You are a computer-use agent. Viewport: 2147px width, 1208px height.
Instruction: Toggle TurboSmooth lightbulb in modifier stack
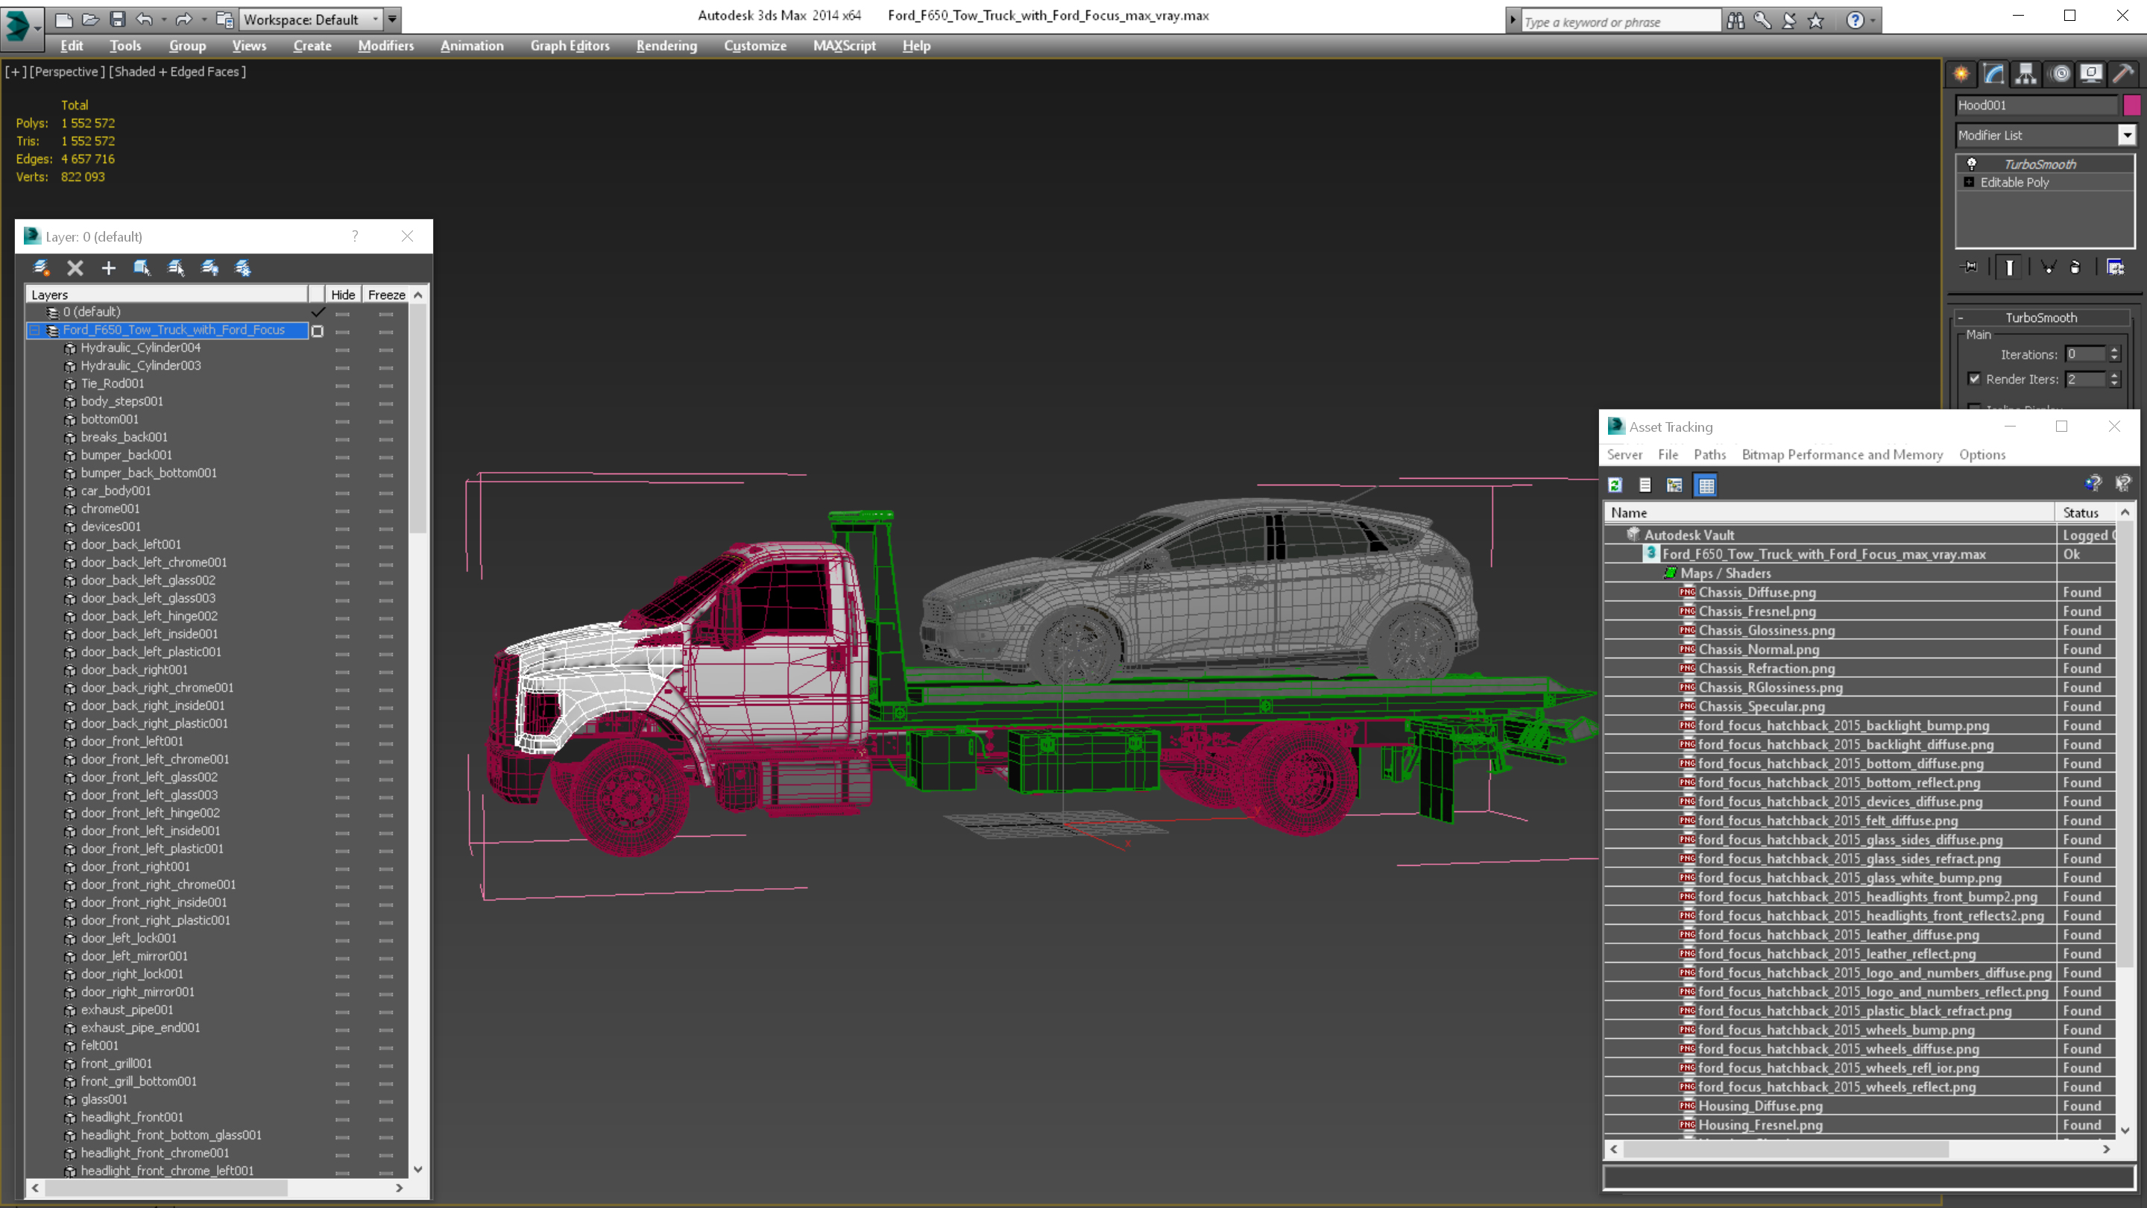click(1972, 164)
